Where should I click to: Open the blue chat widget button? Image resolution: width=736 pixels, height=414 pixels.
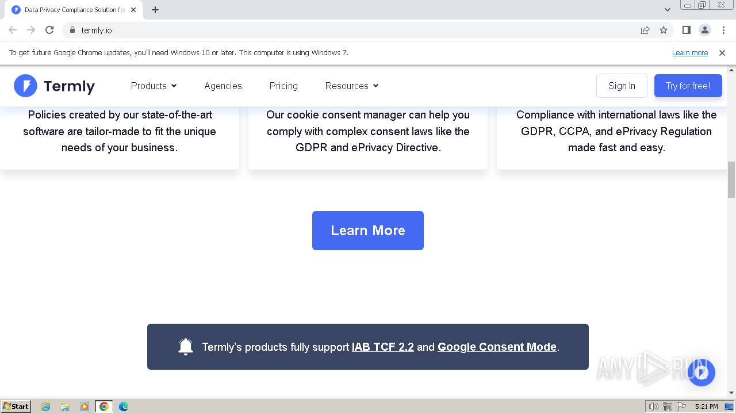[x=701, y=373]
